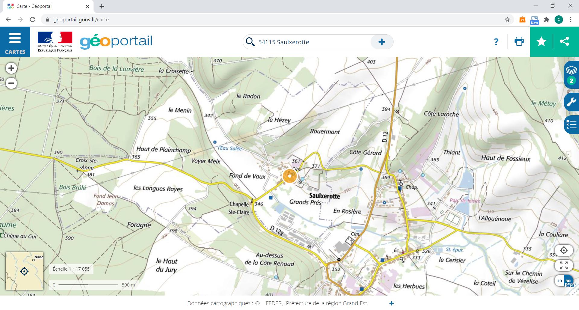Click the address bar geoportail.gouv.fr/carte
The image size is (579, 310).
pos(81,20)
